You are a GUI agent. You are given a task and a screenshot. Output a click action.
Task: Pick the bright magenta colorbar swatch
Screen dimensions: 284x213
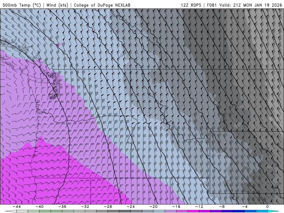coord(193,211)
